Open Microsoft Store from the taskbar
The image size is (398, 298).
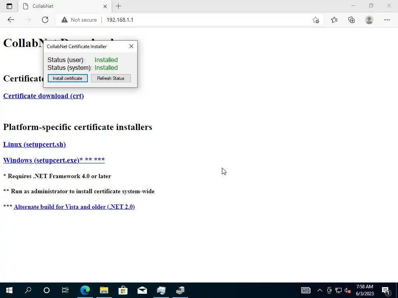click(123, 290)
